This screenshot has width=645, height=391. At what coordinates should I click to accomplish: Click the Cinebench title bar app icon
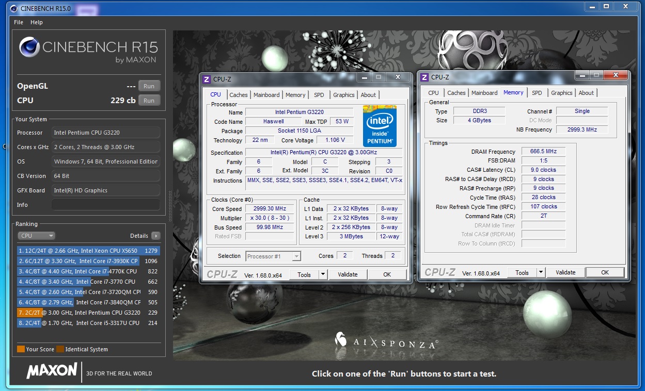(x=13, y=8)
